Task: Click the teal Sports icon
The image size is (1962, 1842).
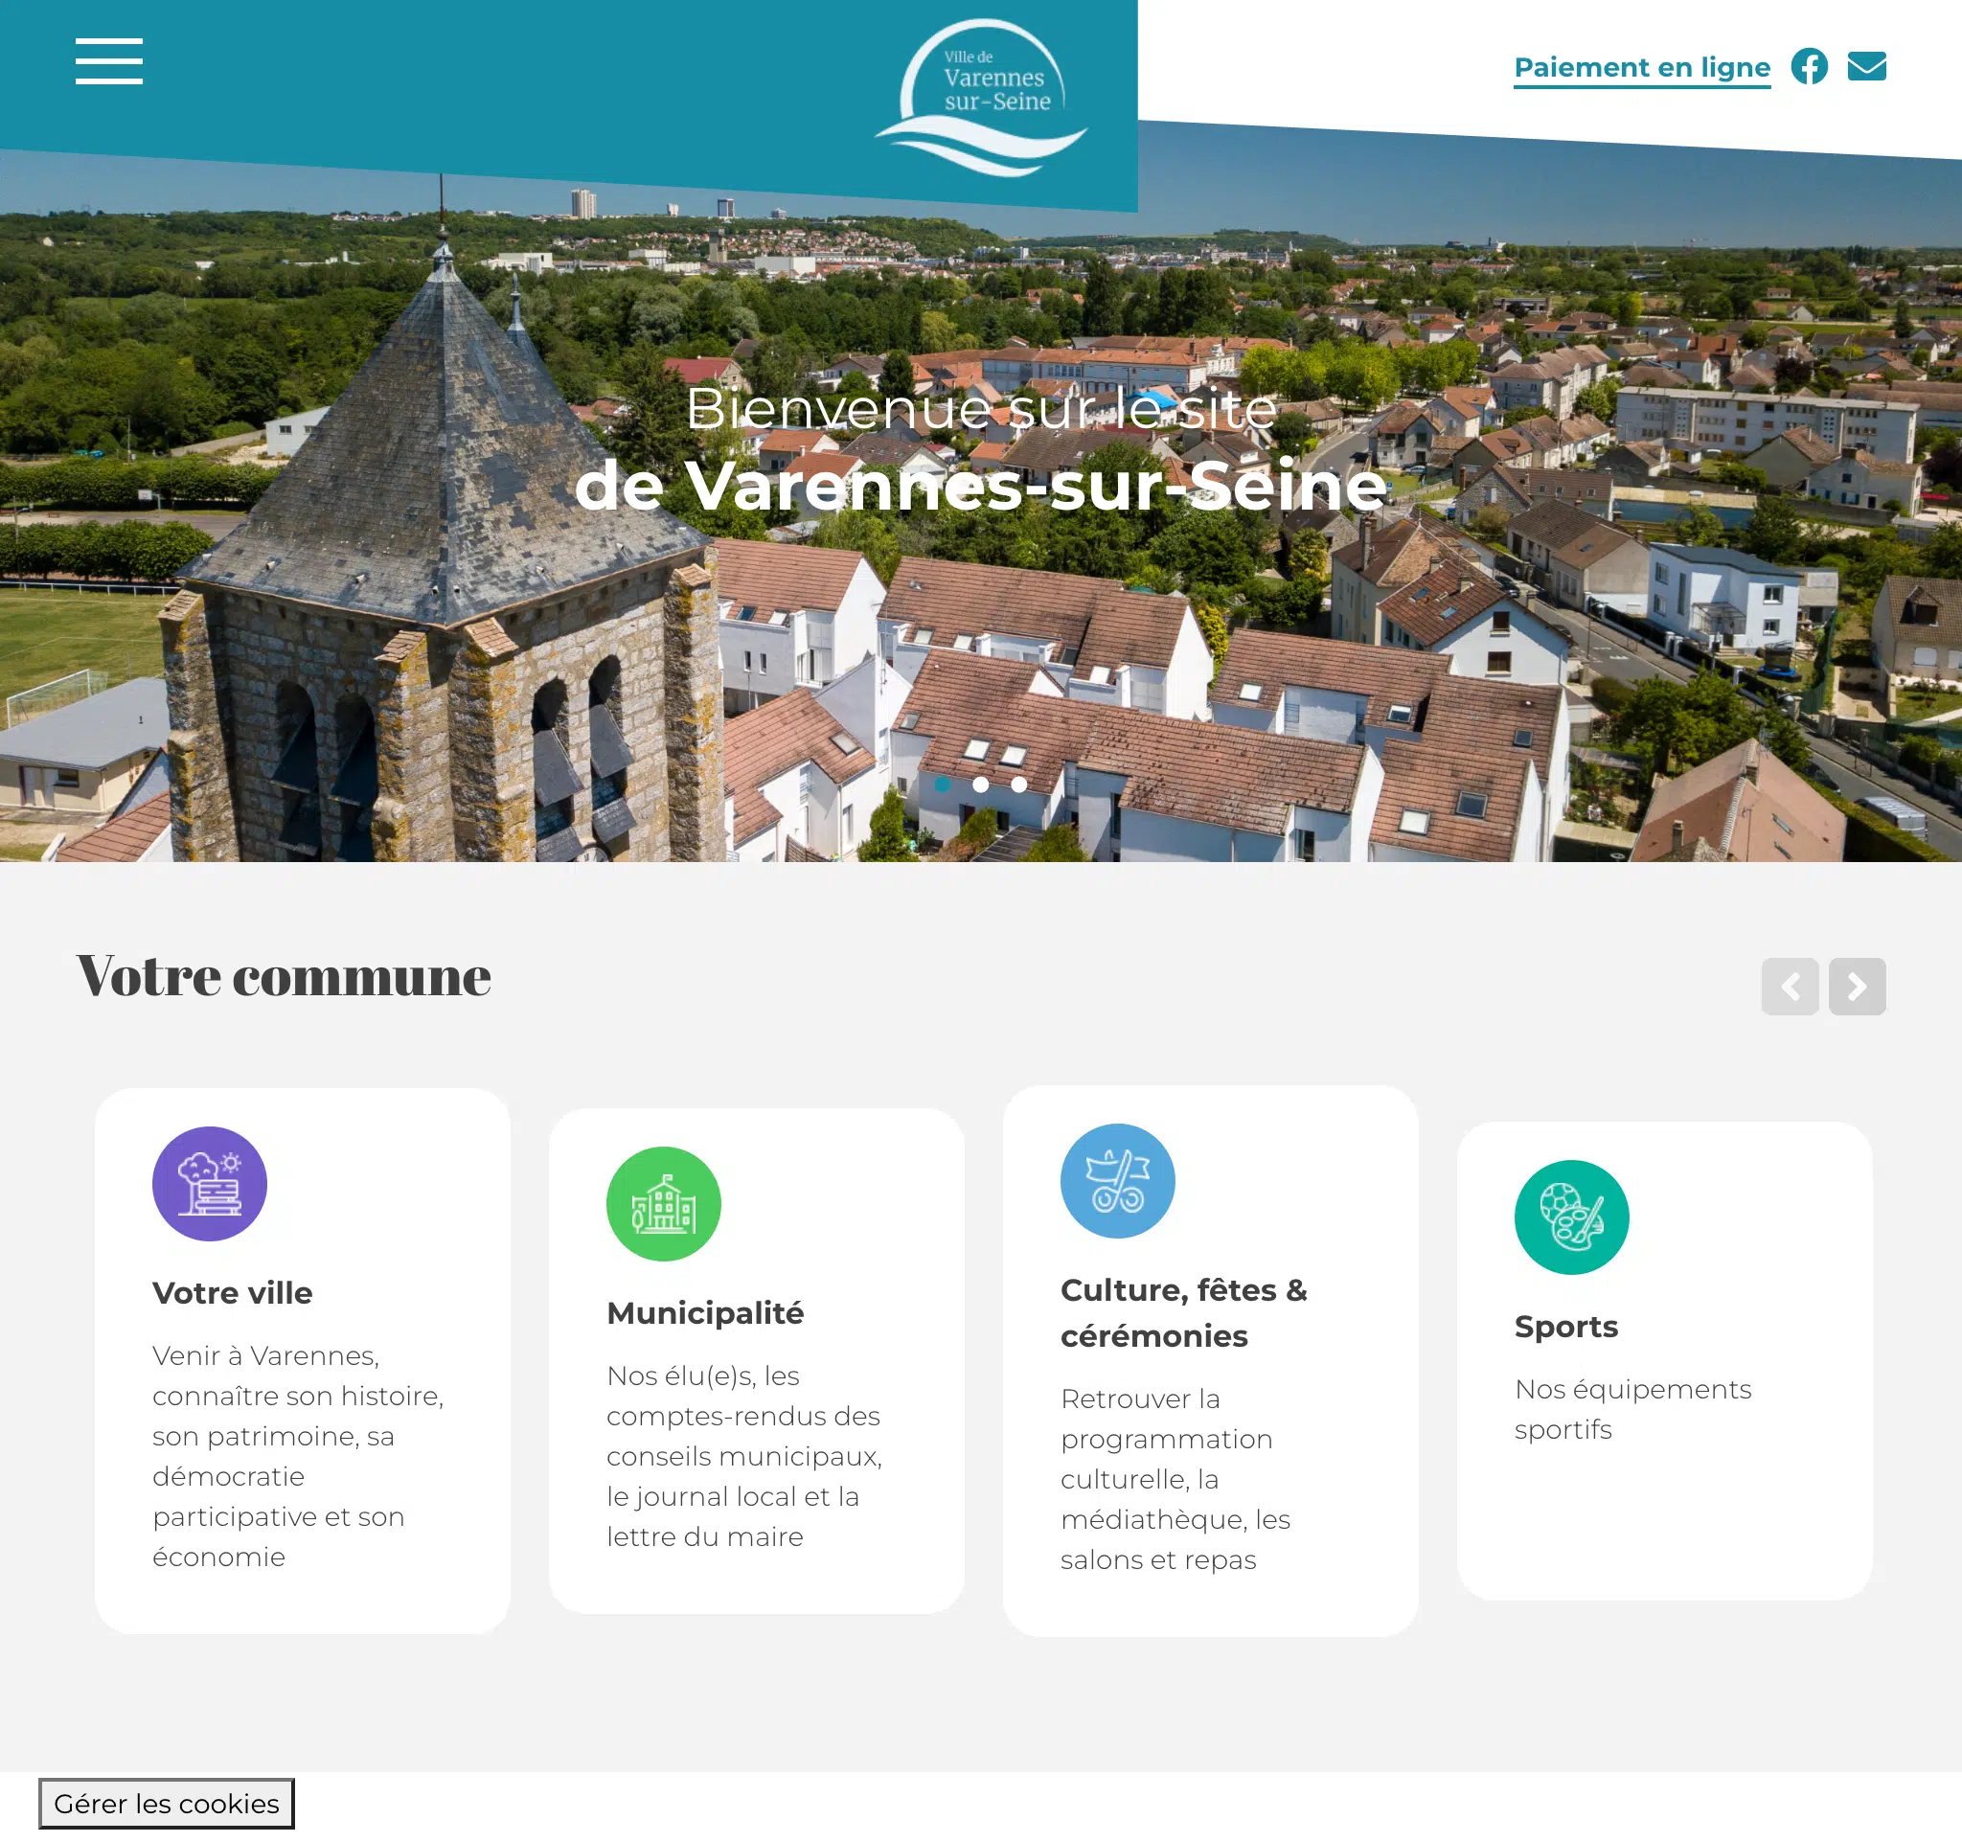Action: point(1571,1217)
